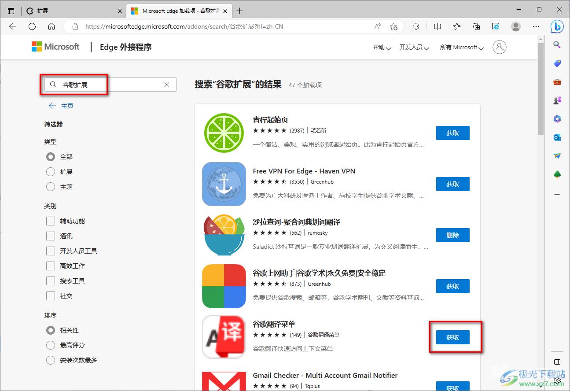Open the browser profile avatar

516,26
